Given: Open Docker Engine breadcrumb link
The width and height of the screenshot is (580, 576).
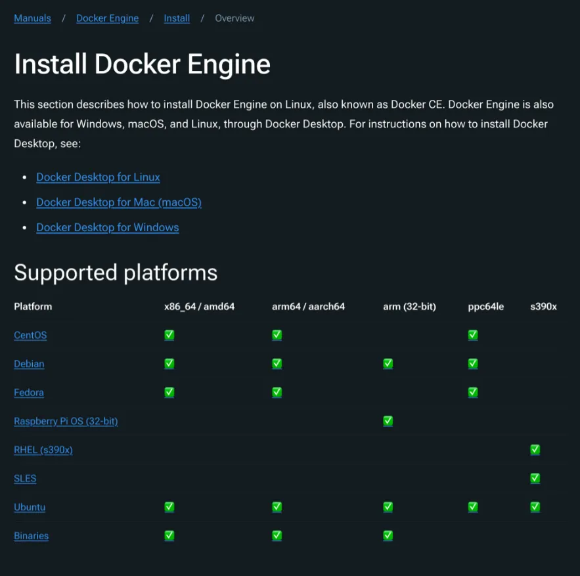Looking at the screenshot, I should [107, 18].
